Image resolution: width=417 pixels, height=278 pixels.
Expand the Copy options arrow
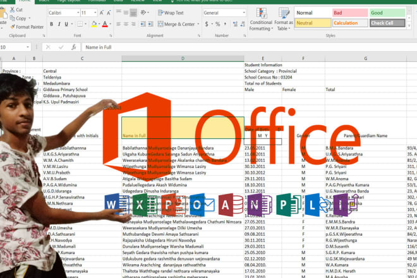coord(29,18)
